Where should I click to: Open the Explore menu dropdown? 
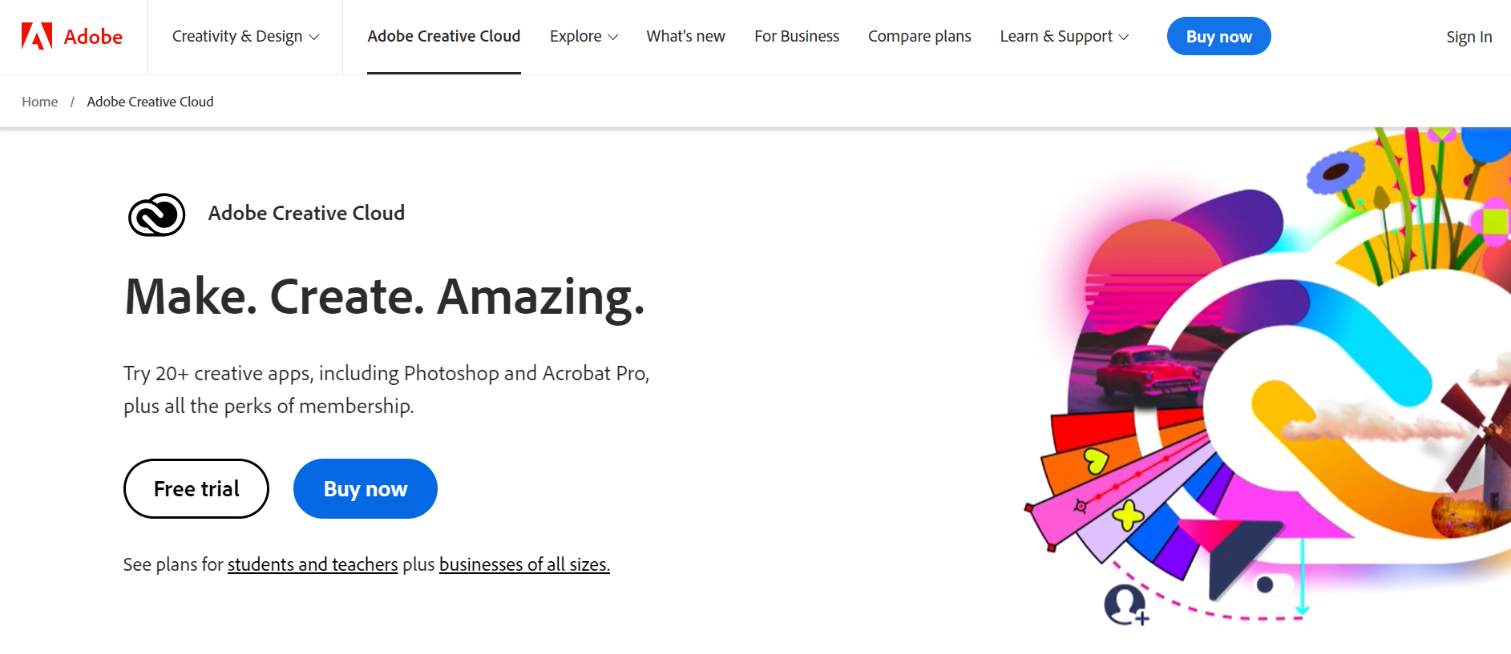coord(584,37)
